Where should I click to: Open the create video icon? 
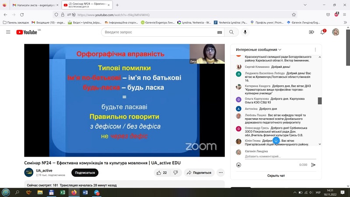tap(311, 32)
